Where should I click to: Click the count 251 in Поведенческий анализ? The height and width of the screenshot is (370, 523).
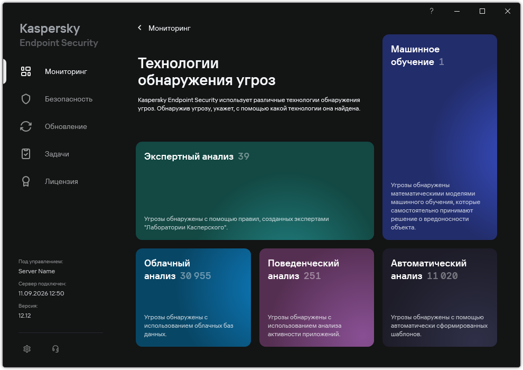(x=312, y=276)
